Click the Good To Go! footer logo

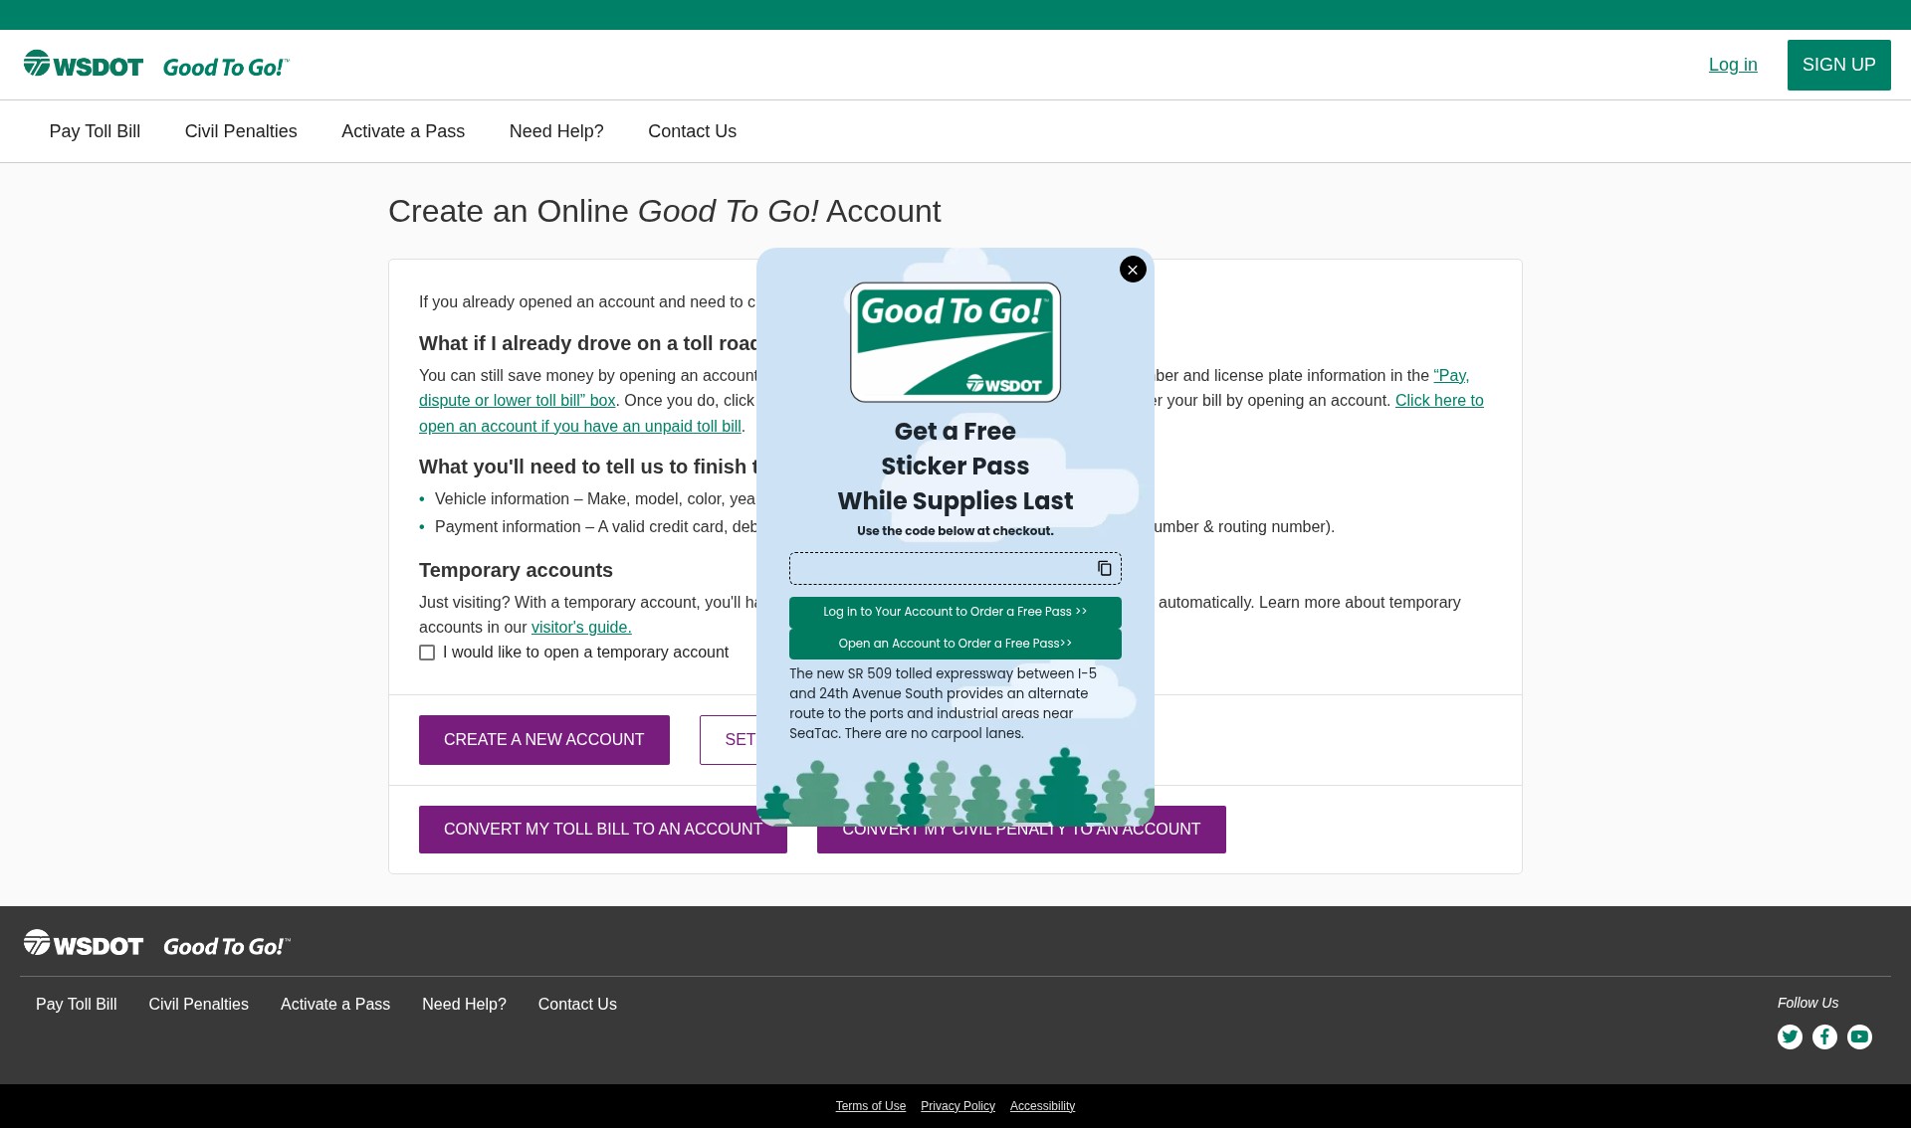pyautogui.click(x=227, y=946)
